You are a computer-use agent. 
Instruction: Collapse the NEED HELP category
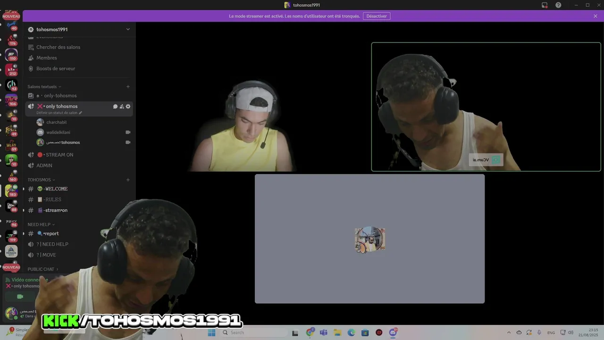[x=41, y=224]
